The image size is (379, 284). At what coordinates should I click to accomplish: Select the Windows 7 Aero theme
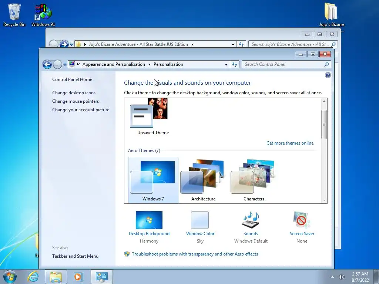click(153, 180)
